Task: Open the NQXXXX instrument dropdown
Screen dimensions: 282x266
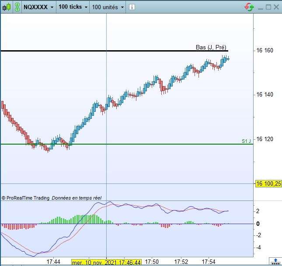Action: pos(38,7)
